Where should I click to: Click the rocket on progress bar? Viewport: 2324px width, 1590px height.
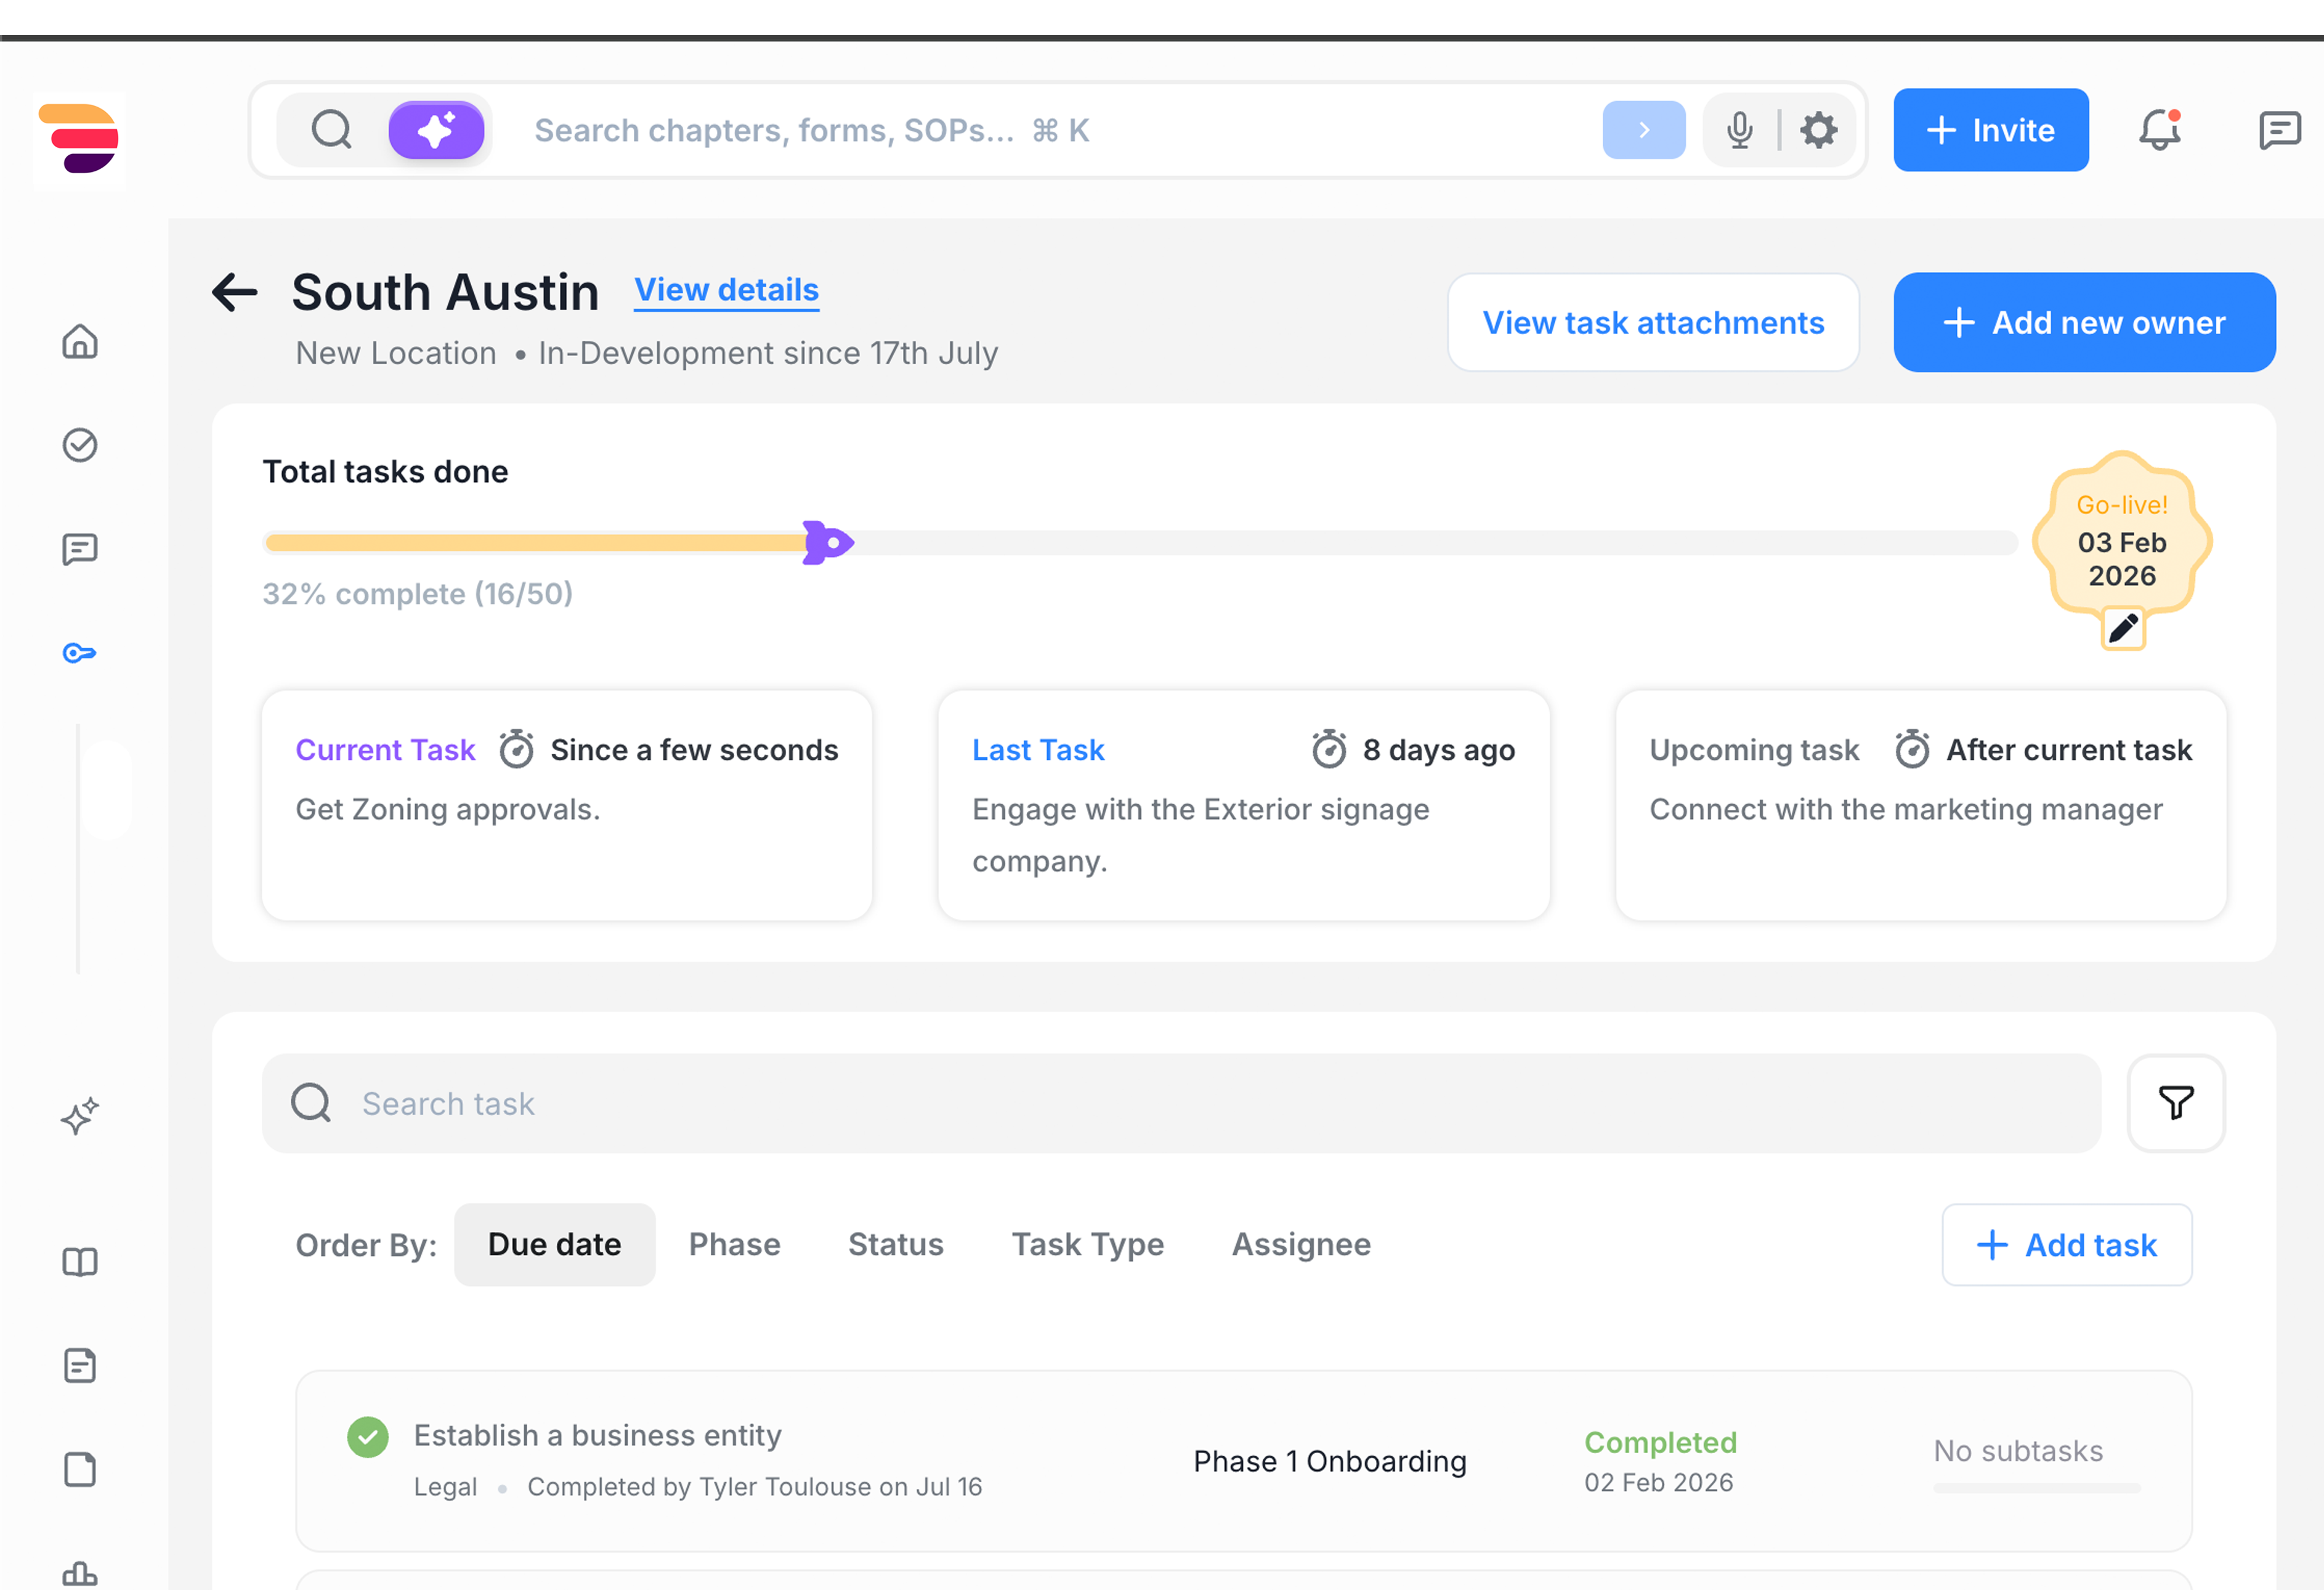[827, 544]
